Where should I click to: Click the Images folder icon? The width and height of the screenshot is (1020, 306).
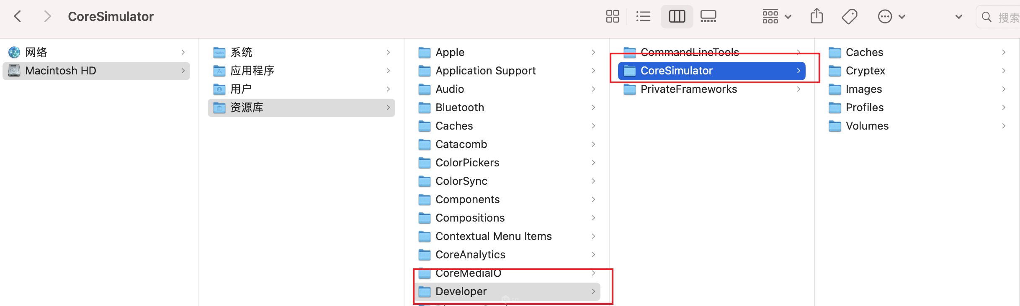coord(835,89)
